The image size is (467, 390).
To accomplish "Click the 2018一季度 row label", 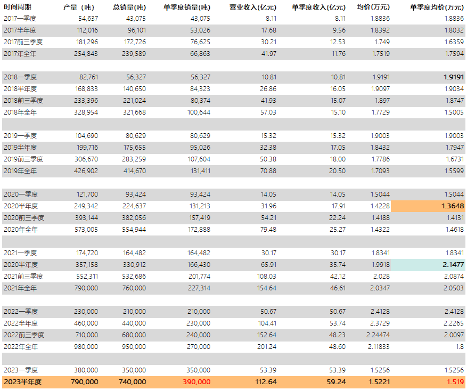I will tap(20, 77).
